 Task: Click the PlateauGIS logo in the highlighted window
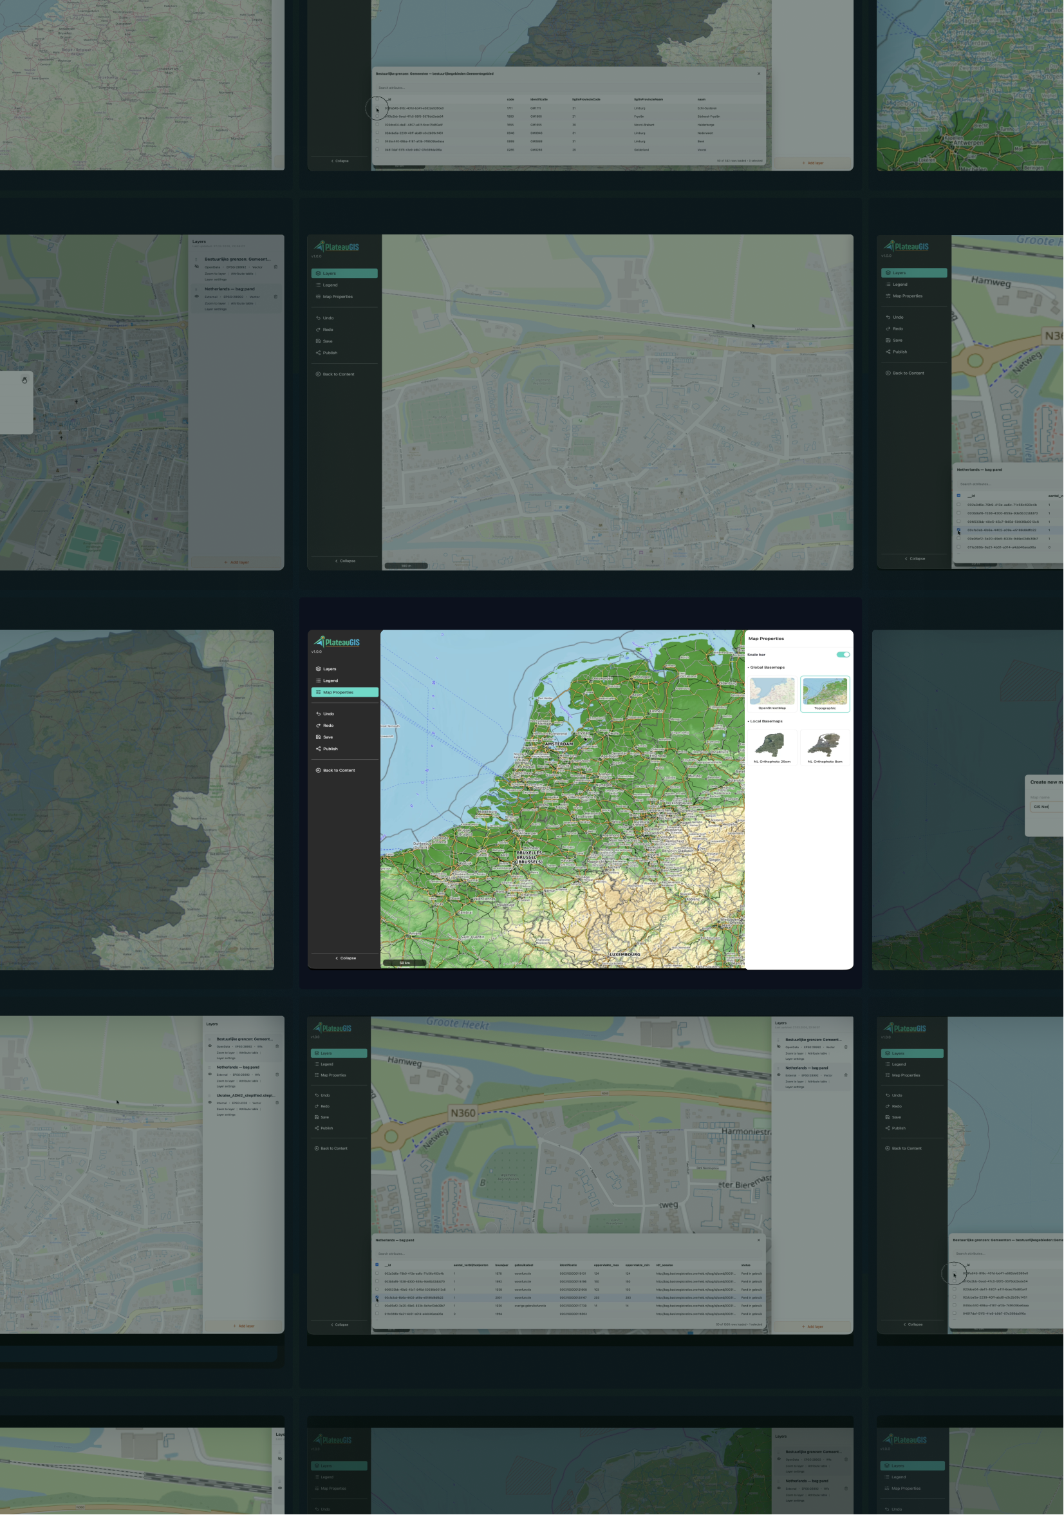pos(337,641)
